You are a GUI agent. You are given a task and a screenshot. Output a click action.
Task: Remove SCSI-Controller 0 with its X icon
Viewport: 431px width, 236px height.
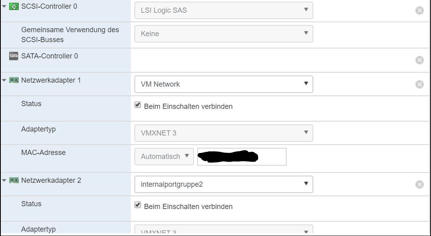pyautogui.click(x=419, y=11)
